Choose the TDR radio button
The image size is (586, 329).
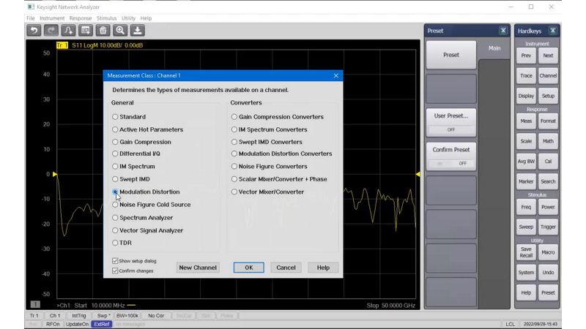click(115, 243)
